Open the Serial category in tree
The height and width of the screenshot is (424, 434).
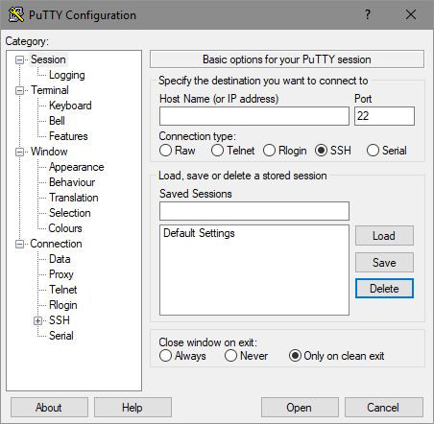click(x=61, y=336)
